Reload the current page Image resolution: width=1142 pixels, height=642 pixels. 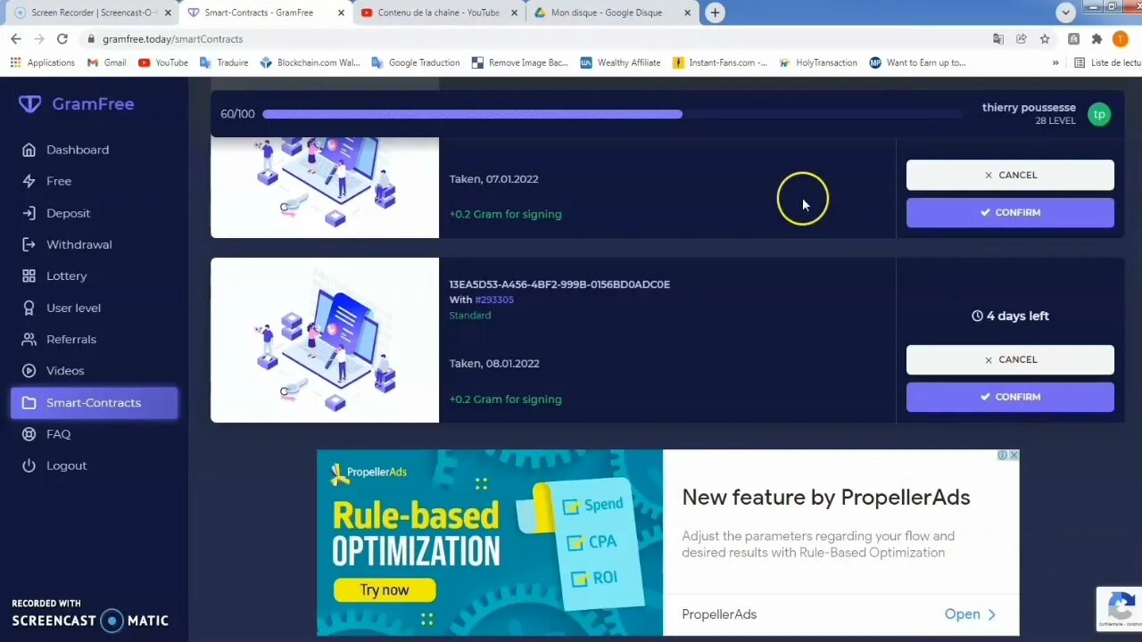coord(62,39)
